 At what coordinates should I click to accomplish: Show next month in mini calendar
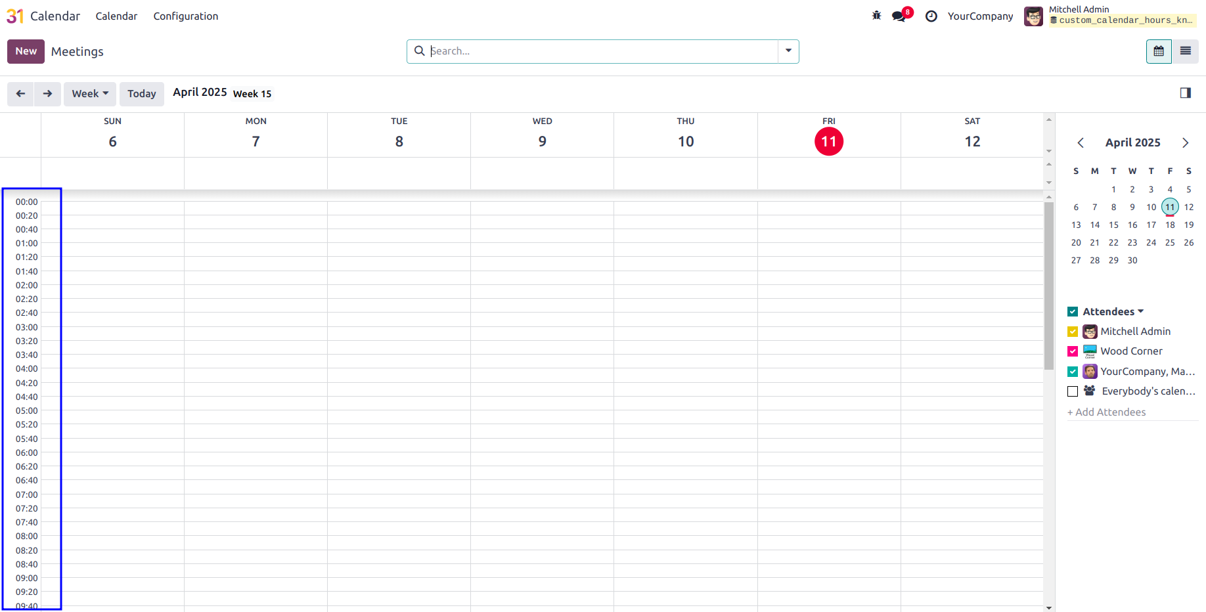tap(1185, 142)
